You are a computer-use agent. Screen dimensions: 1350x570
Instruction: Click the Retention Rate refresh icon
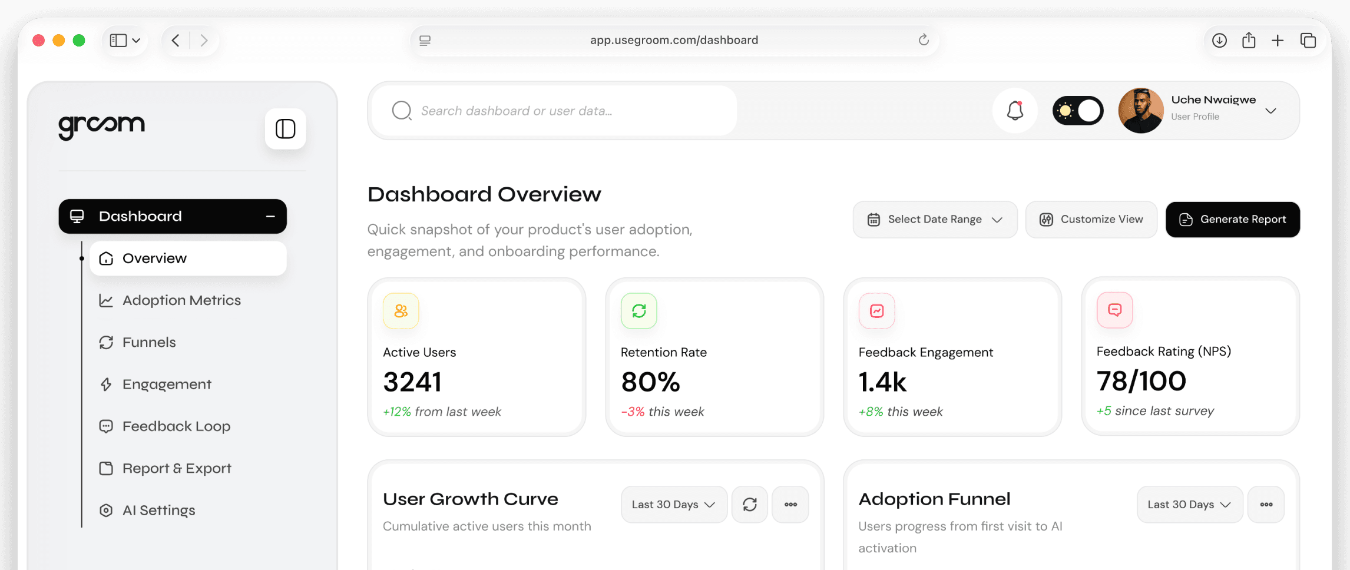(639, 311)
